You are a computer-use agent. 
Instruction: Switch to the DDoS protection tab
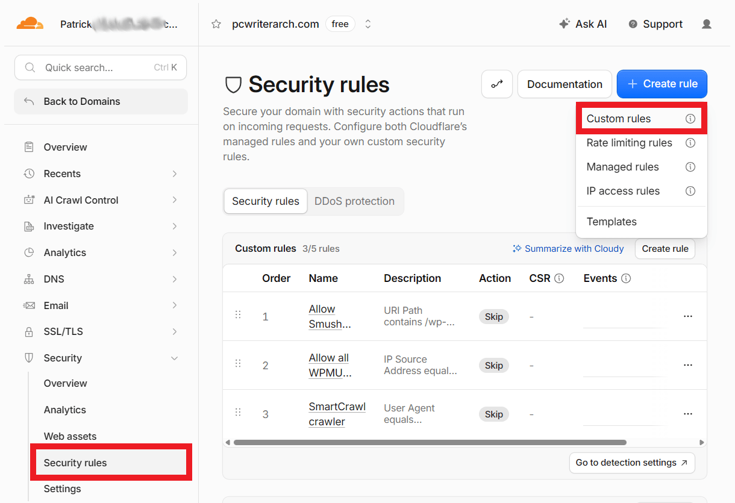pyautogui.click(x=354, y=201)
